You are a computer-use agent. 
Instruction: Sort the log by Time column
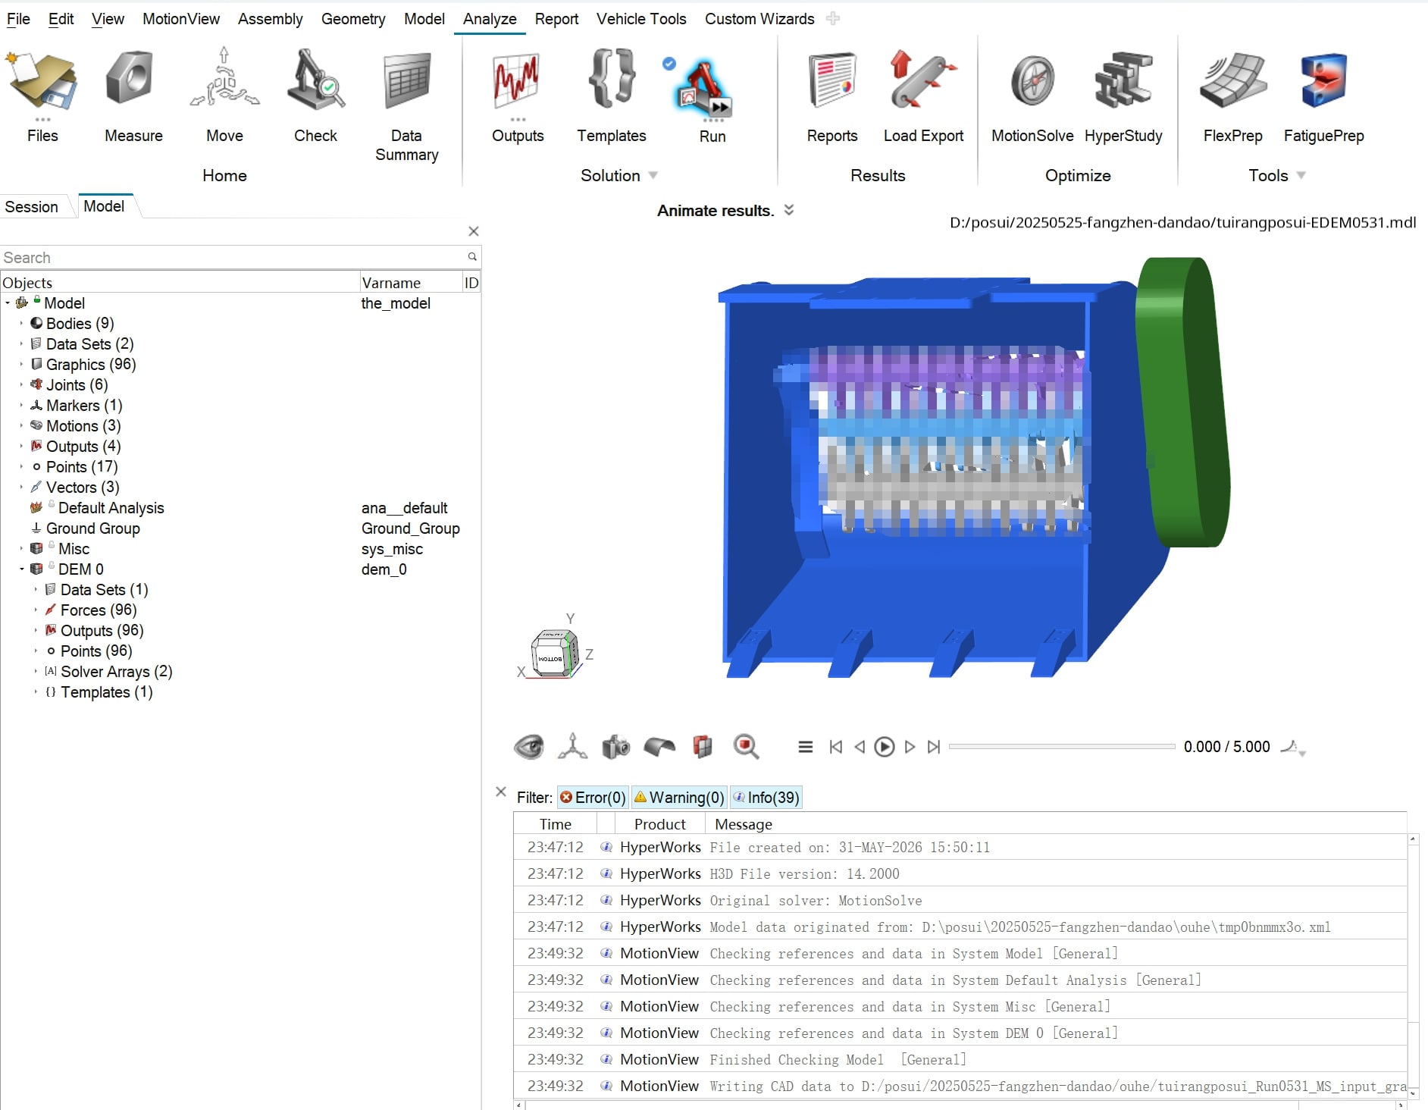(555, 824)
